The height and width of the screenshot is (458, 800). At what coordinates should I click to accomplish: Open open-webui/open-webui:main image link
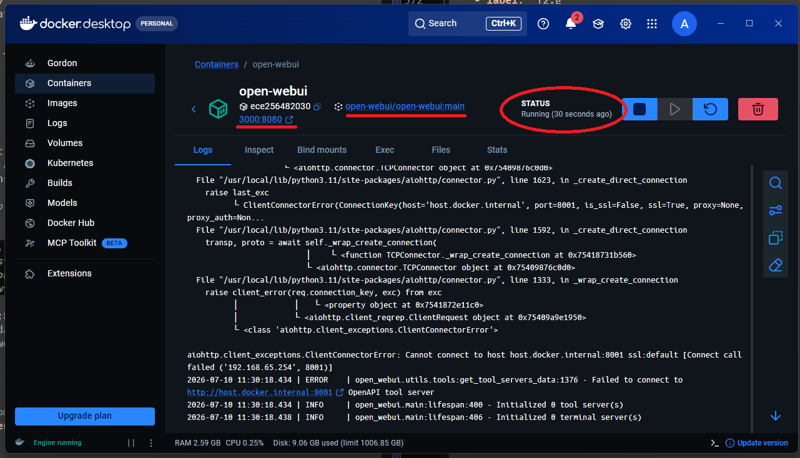pyautogui.click(x=405, y=106)
